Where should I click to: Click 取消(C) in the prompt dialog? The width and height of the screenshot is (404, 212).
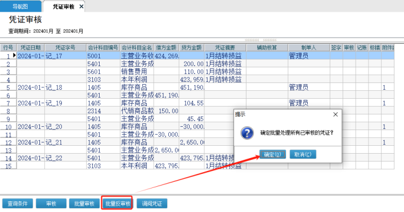pyautogui.click(x=303, y=154)
